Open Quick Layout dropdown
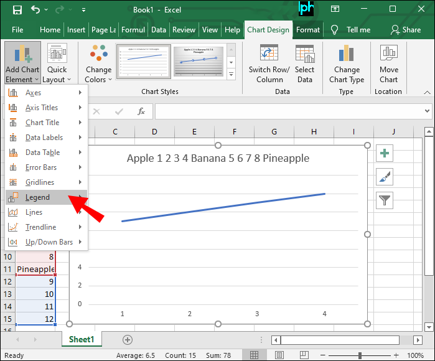435x361 pixels. click(57, 63)
